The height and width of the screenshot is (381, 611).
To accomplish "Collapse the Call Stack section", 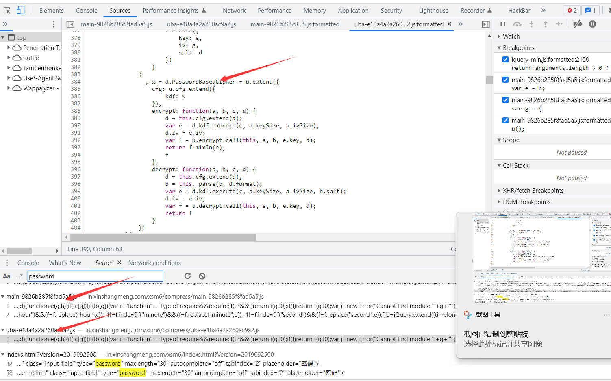I will [499, 166].
